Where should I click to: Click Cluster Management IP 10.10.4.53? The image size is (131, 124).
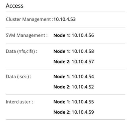point(64,19)
